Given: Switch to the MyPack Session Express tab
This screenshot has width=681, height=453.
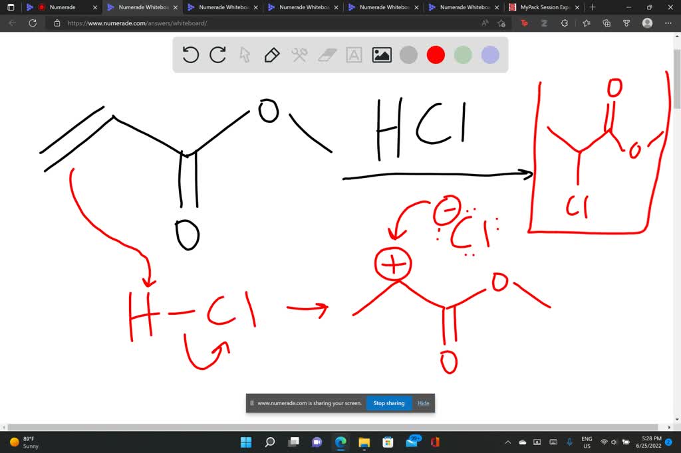Looking at the screenshot, I should tap(542, 8).
